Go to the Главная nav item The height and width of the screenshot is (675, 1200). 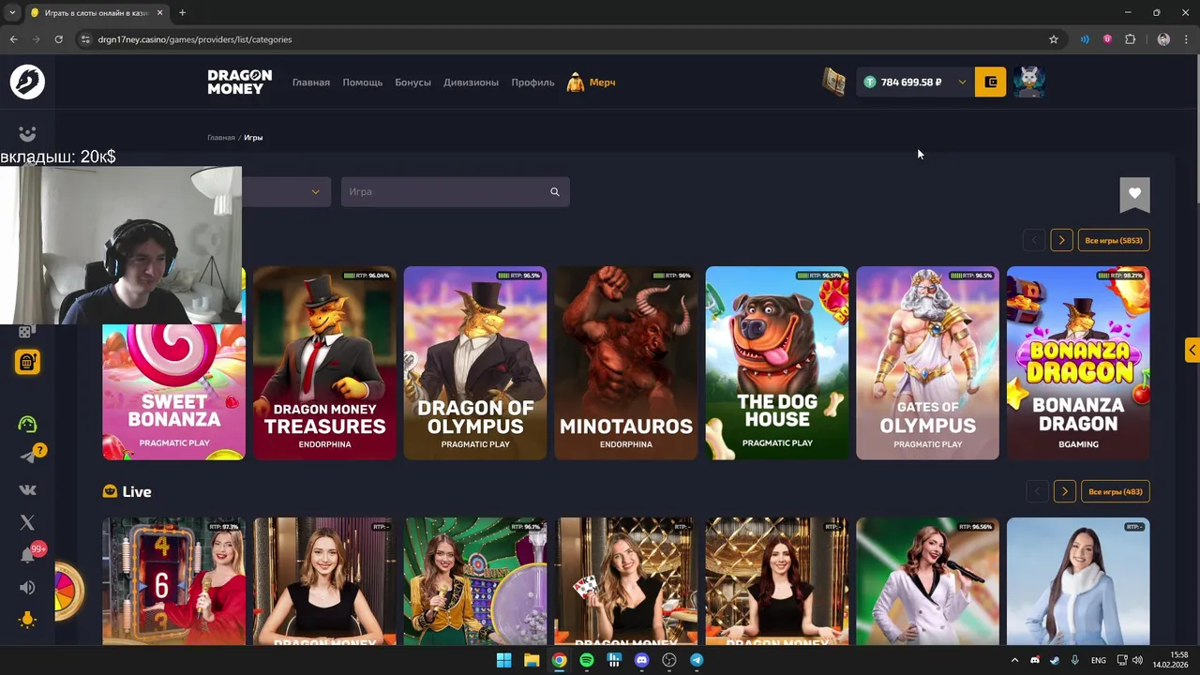[311, 82]
